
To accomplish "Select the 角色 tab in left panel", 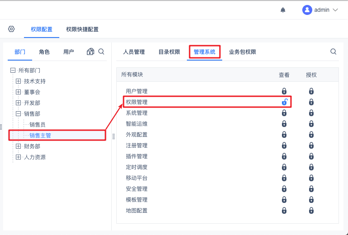I will pyautogui.click(x=44, y=52).
